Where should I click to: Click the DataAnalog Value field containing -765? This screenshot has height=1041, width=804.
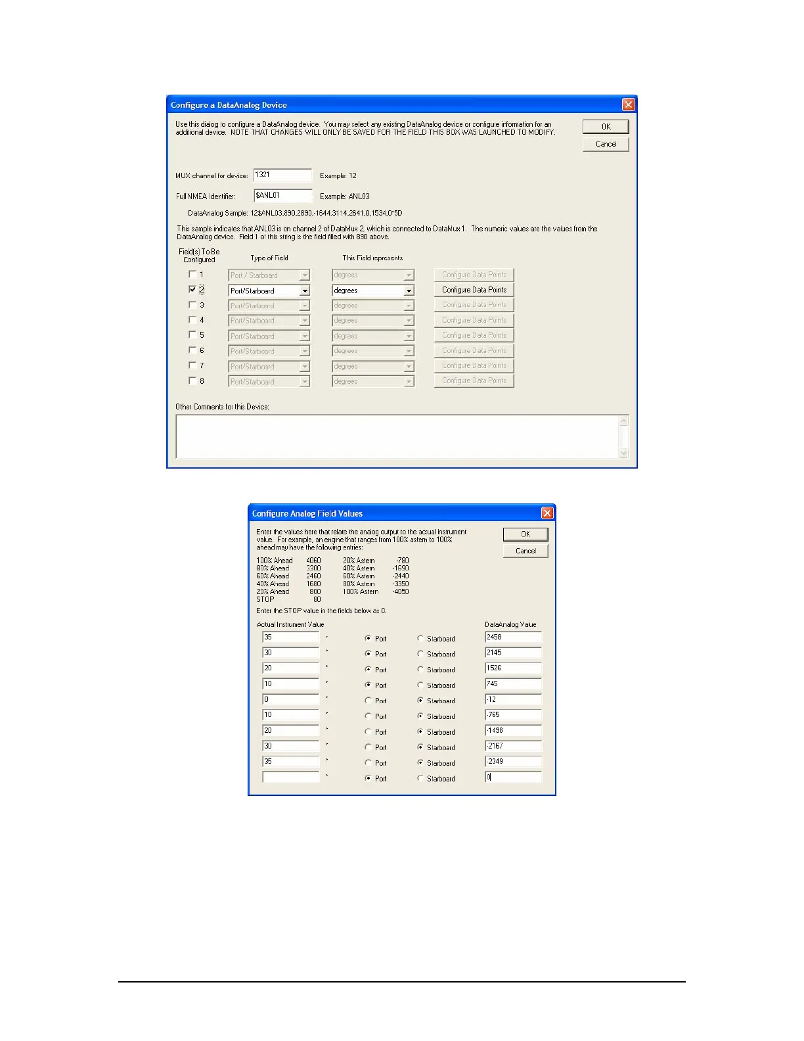[x=513, y=715]
